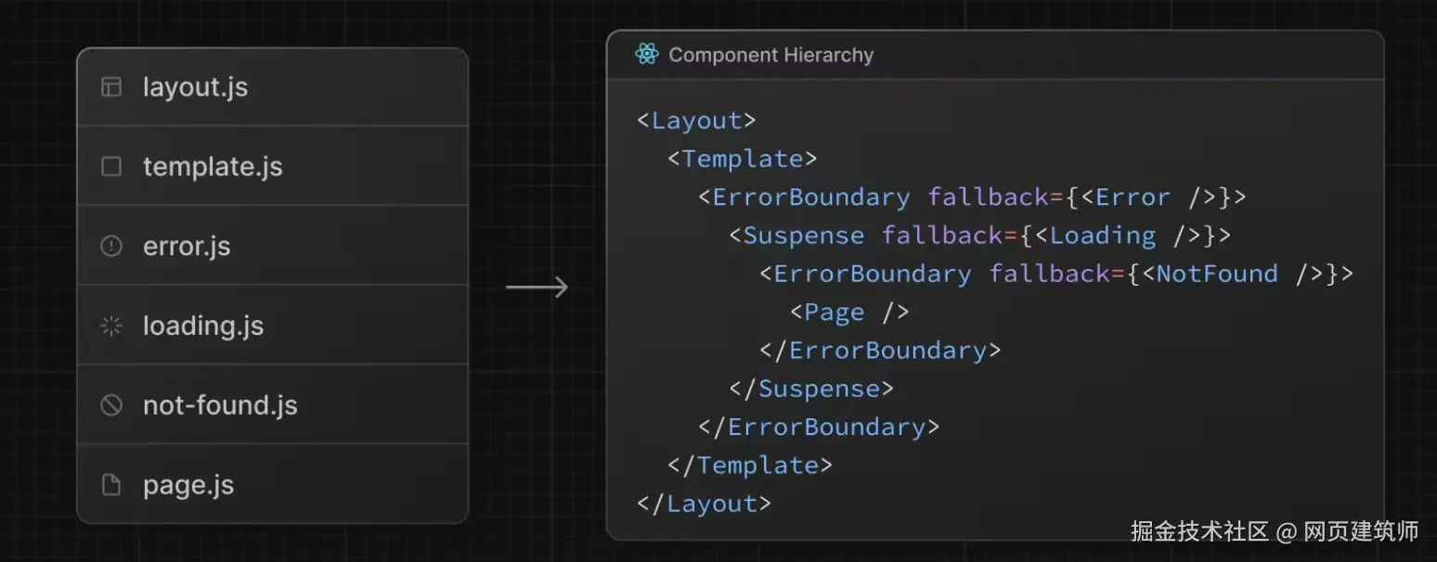Select the not-found.js file label
Screen dimensions: 1437x562
(220, 405)
